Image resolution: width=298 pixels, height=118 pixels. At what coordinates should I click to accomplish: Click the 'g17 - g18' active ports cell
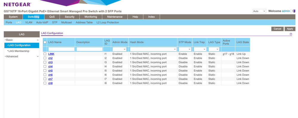(228, 54)
